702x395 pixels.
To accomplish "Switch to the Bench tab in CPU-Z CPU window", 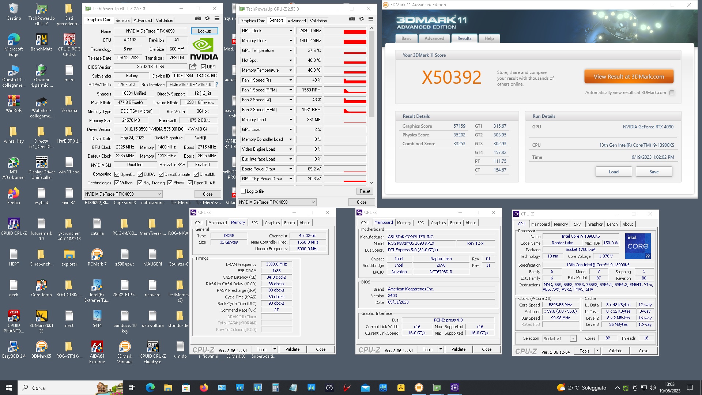I will click(x=612, y=224).
